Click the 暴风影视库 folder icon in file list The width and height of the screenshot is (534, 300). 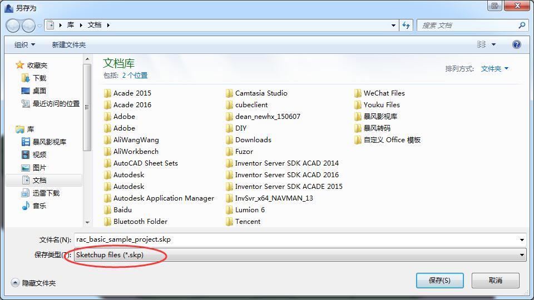coord(358,116)
